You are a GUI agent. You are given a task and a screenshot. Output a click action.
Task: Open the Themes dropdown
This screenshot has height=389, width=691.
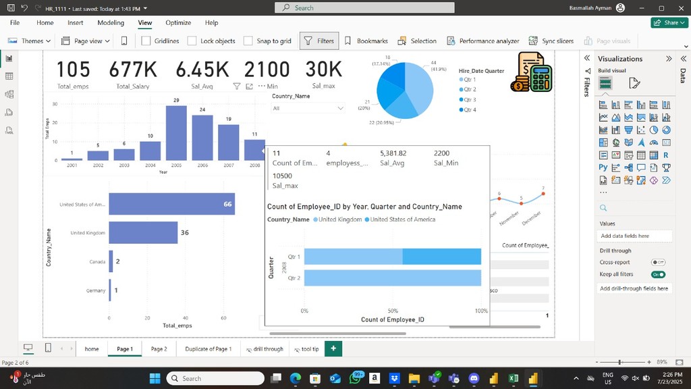pyautogui.click(x=30, y=41)
